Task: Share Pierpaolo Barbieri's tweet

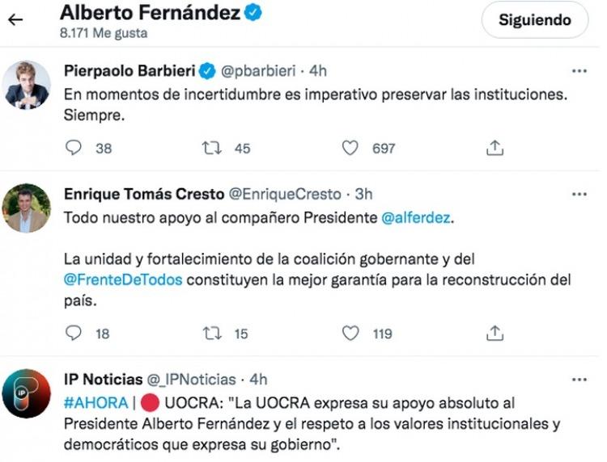Action: point(495,148)
